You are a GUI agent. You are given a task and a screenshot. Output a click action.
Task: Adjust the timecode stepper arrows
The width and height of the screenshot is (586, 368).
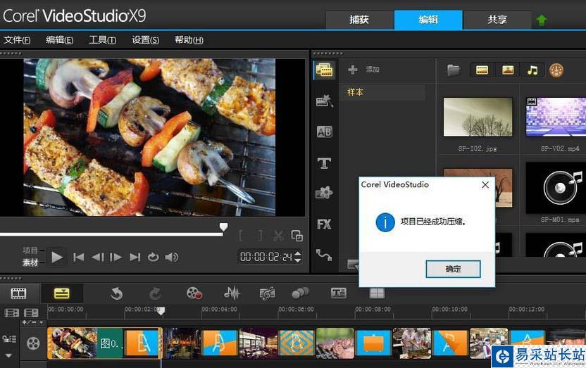pyautogui.click(x=298, y=257)
